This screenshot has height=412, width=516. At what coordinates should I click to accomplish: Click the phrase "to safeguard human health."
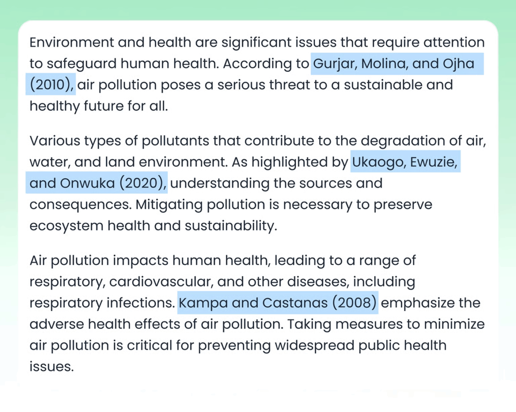click(x=124, y=64)
